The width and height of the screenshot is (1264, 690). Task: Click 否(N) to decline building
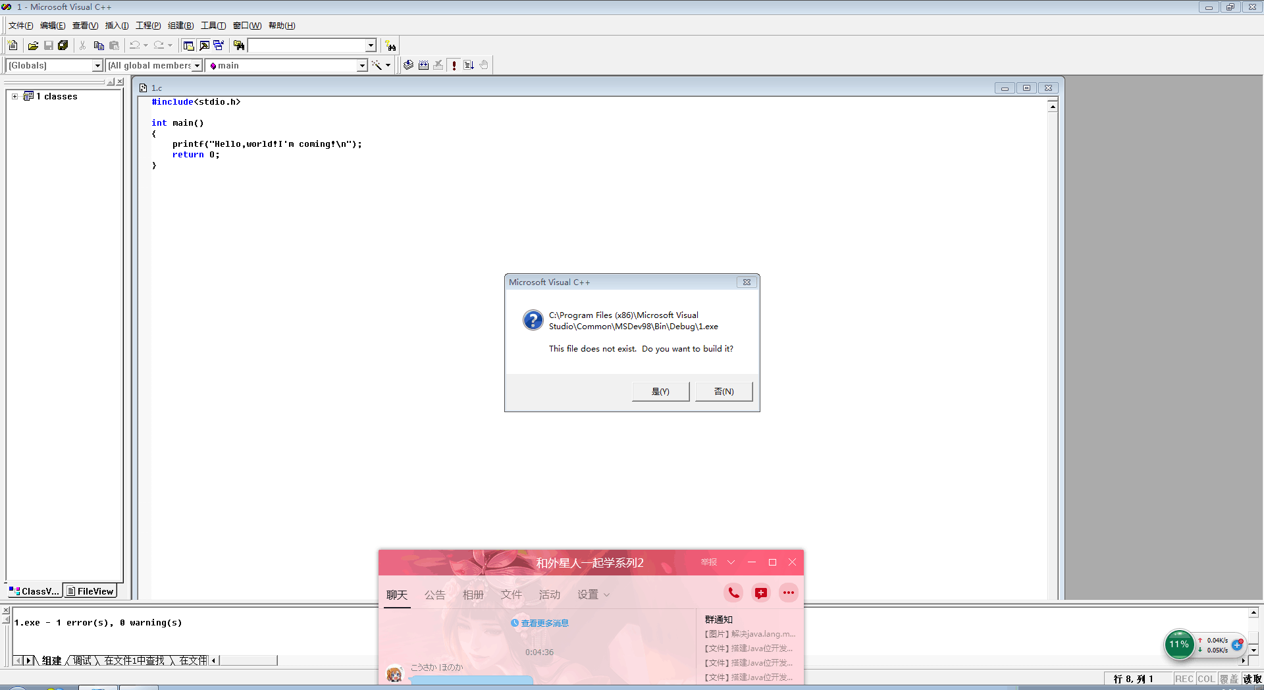pyautogui.click(x=724, y=392)
